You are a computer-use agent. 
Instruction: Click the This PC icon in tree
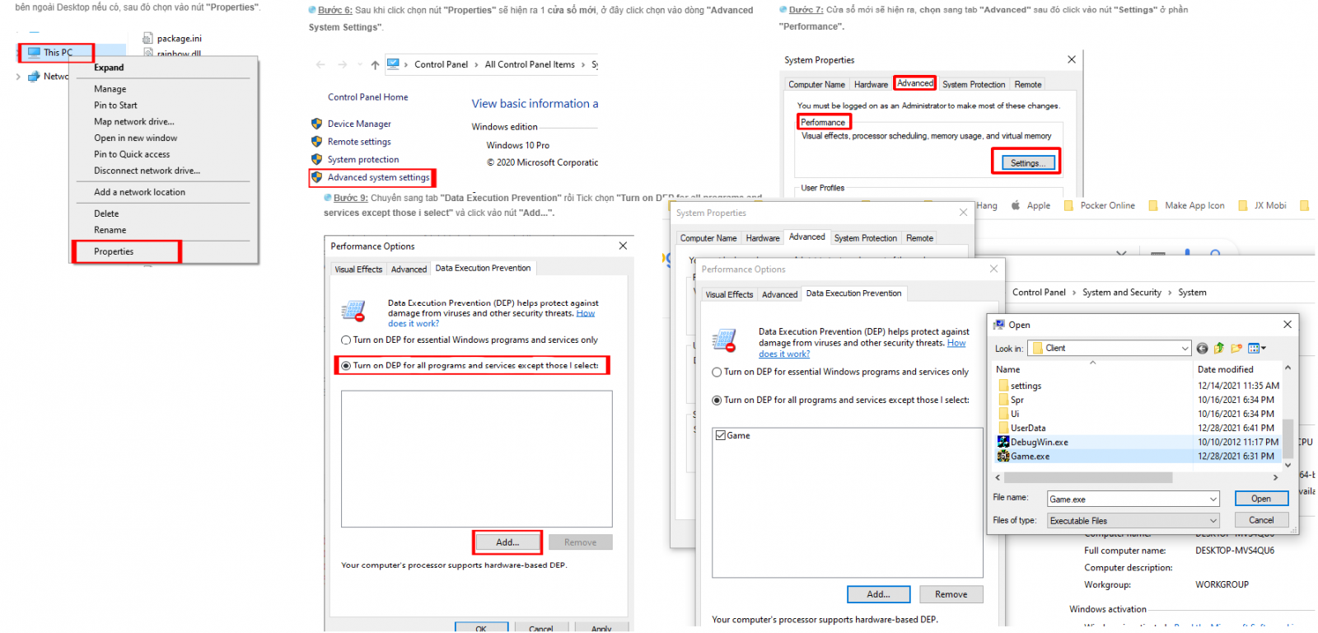pyautogui.click(x=34, y=52)
